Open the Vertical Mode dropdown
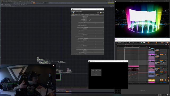 click(93, 38)
